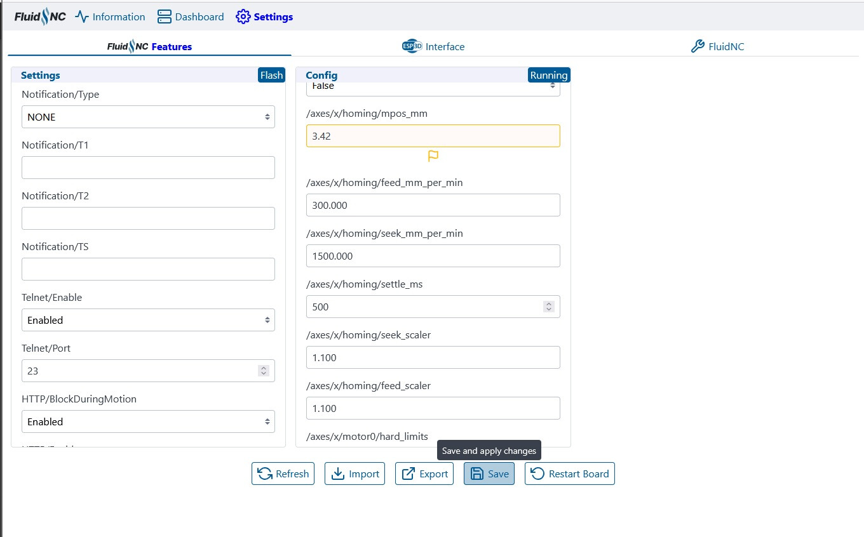This screenshot has height=537, width=864.
Task: Open the ESP3D Interface tab
Action: [x=433, y=46]
